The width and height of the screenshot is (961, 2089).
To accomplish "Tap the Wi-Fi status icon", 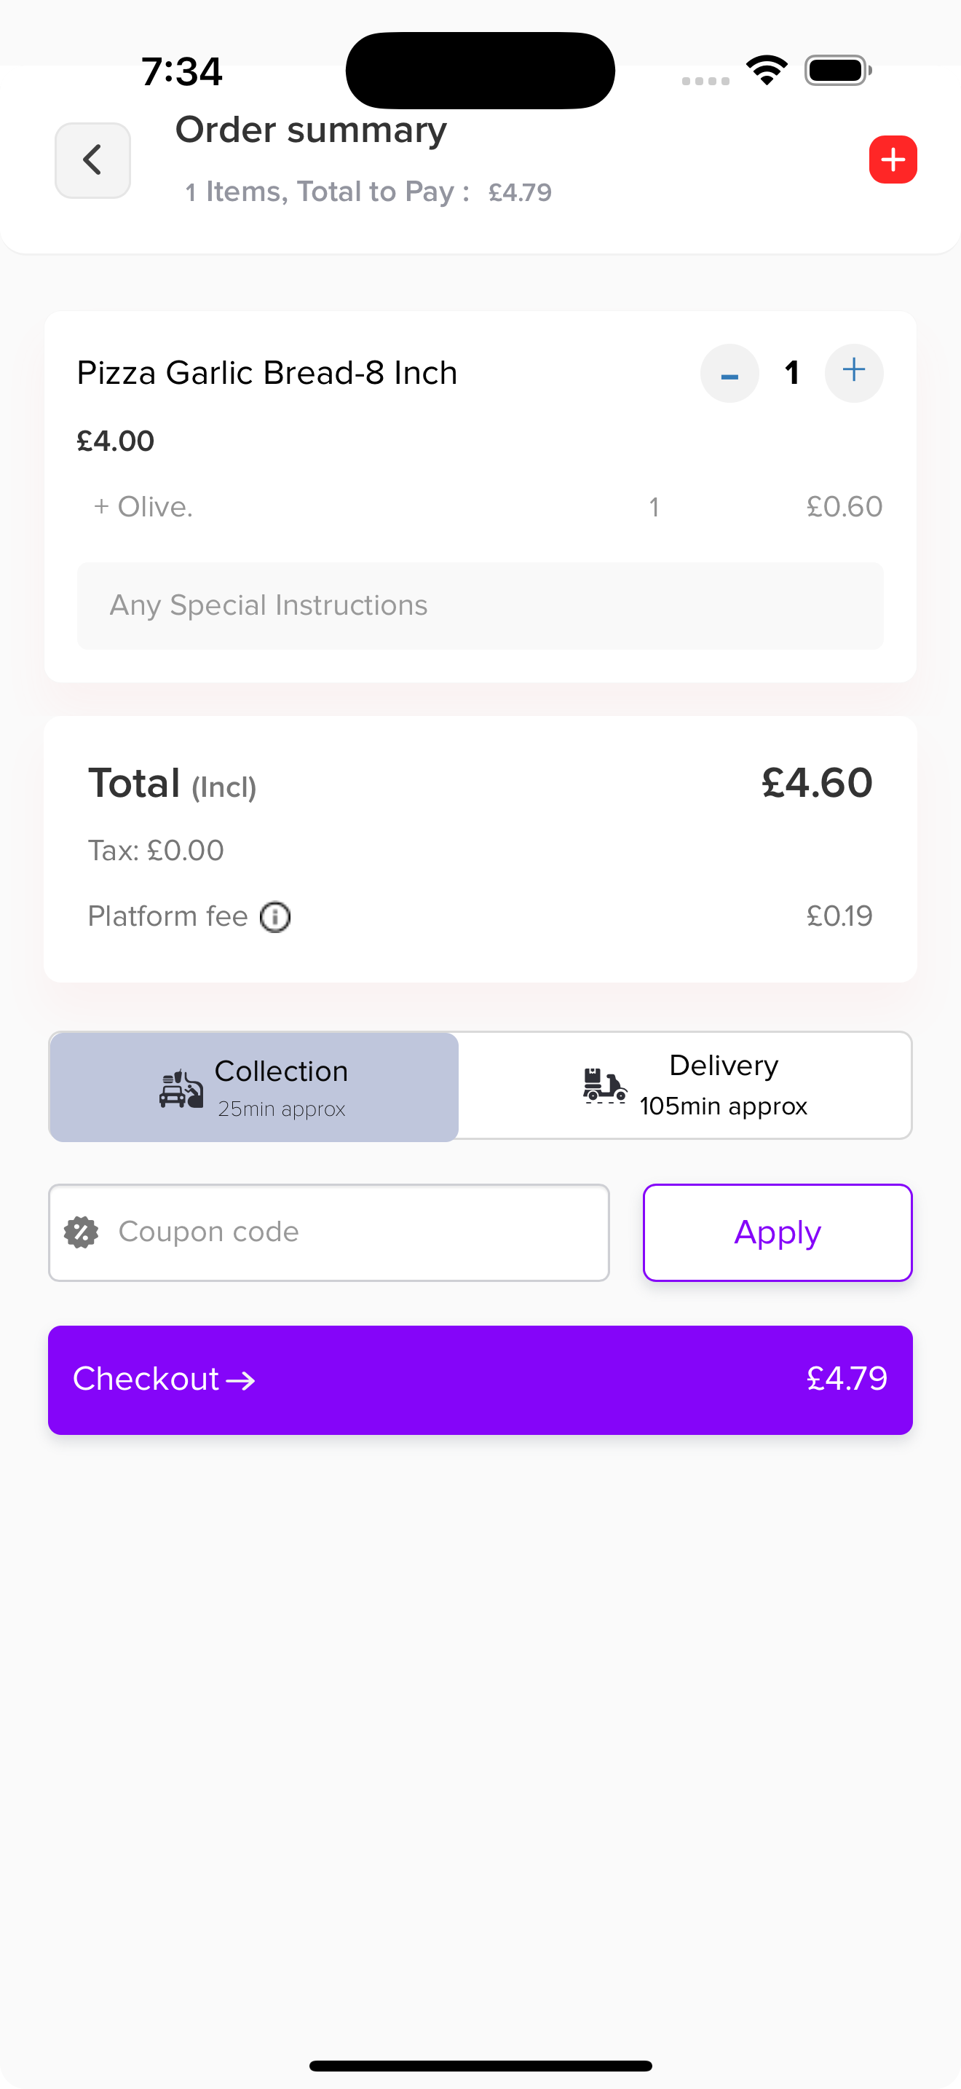I will pos(767,71).
